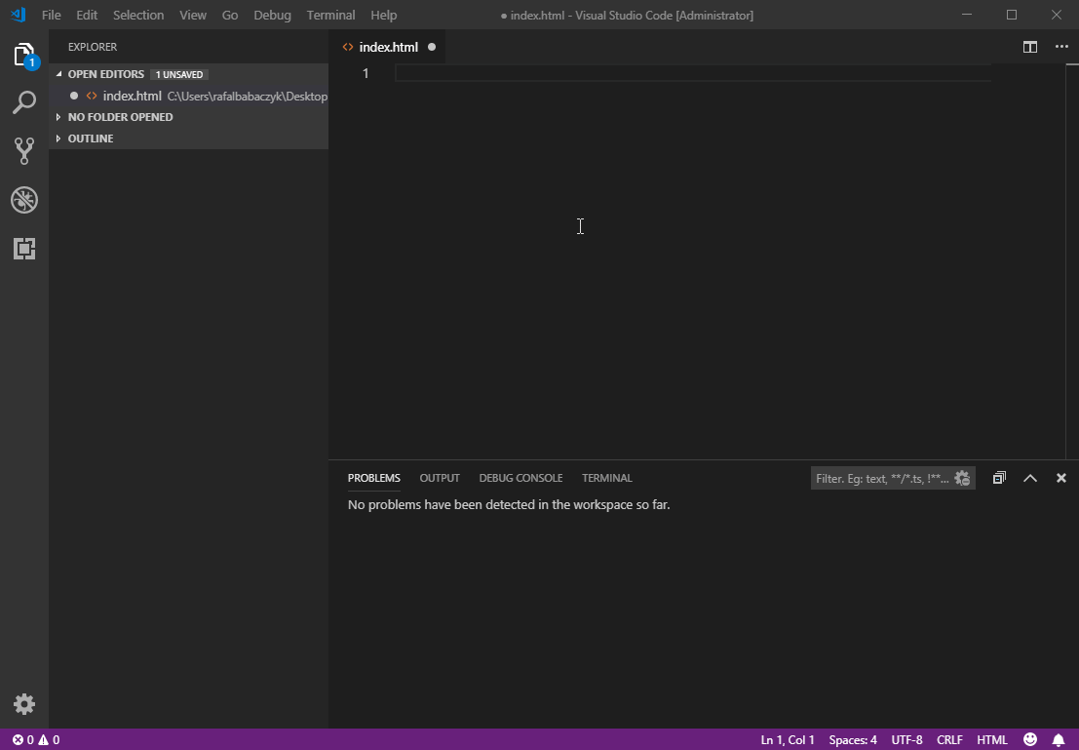
Task: Select the index.html editor tab
Action: (389, 47)
